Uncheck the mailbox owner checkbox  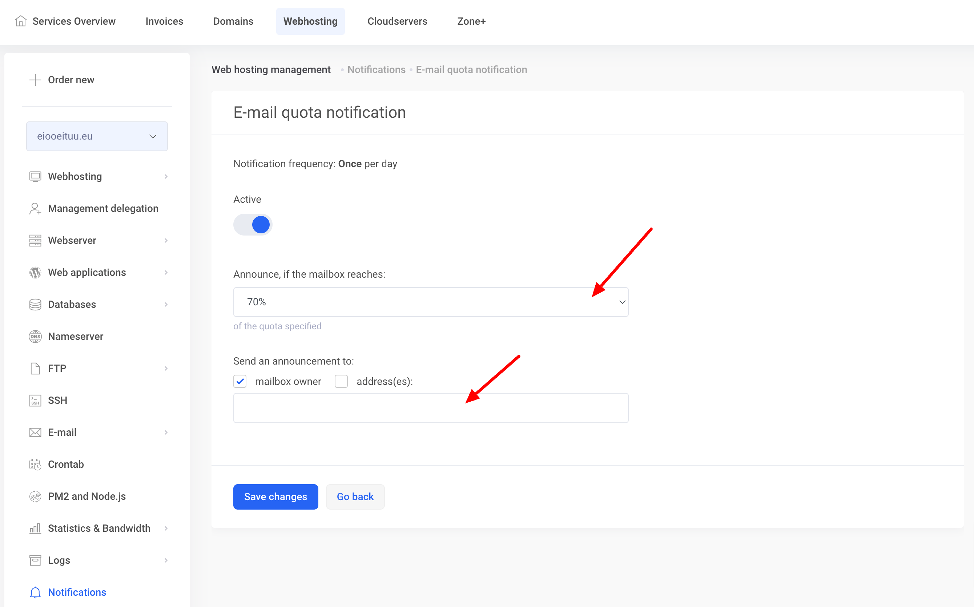(240, 381)
